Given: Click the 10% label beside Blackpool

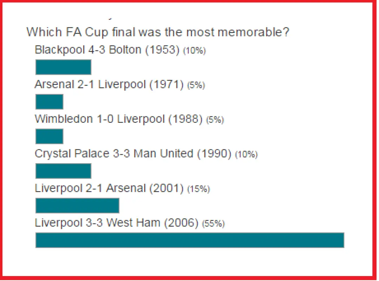Looking at the screenshot, I should click(x=194, y=51).
